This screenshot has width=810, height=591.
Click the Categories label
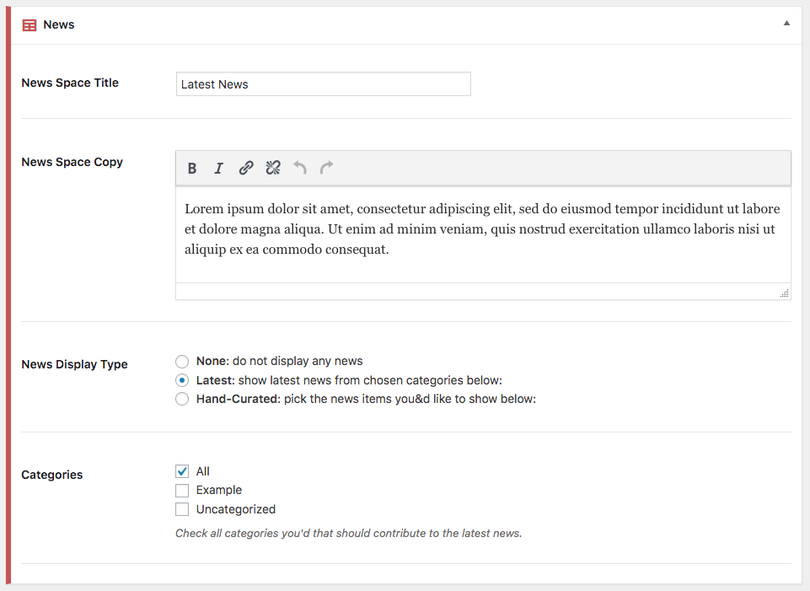point(51,475)
